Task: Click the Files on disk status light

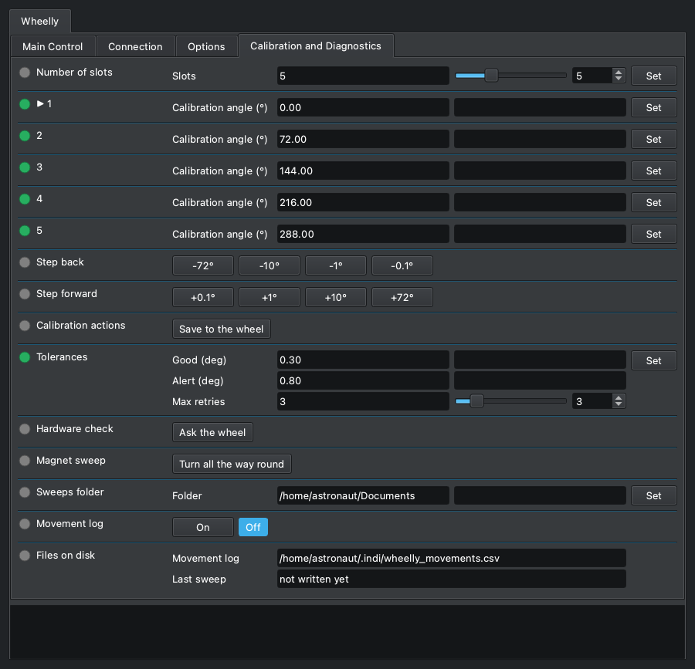Action: [25, 556]
